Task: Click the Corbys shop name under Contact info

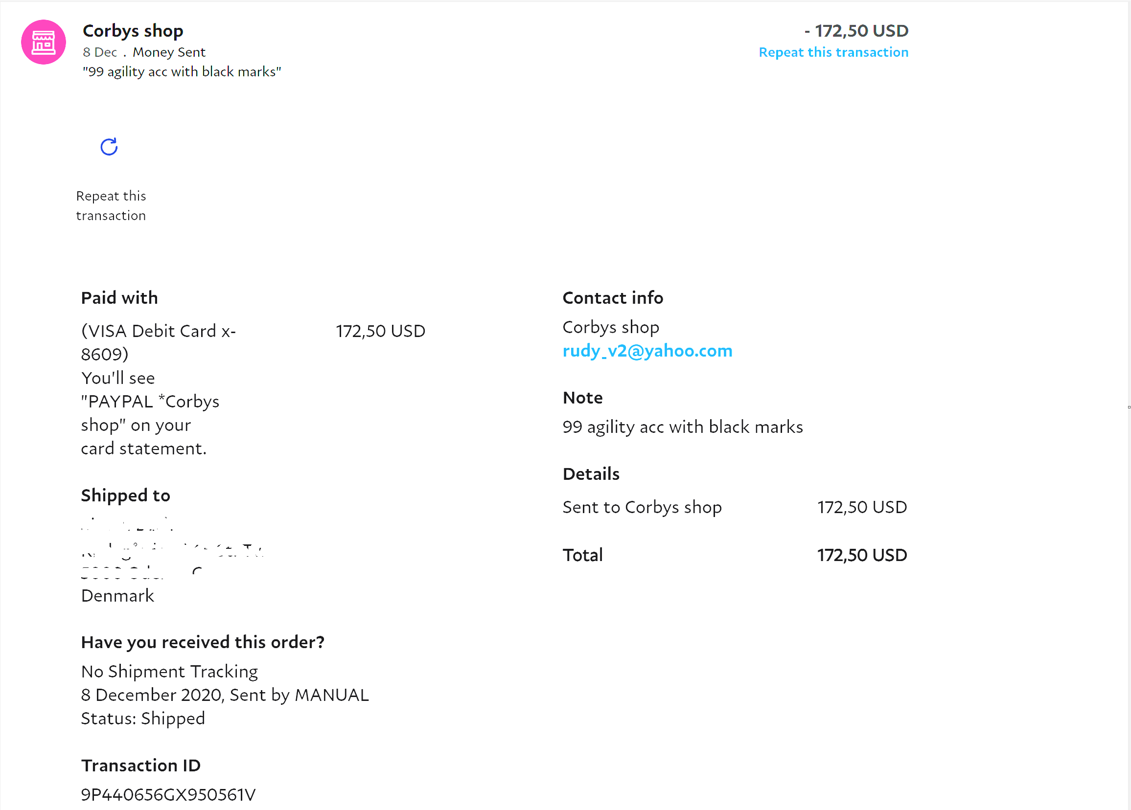Action: [x=610, y=328]
